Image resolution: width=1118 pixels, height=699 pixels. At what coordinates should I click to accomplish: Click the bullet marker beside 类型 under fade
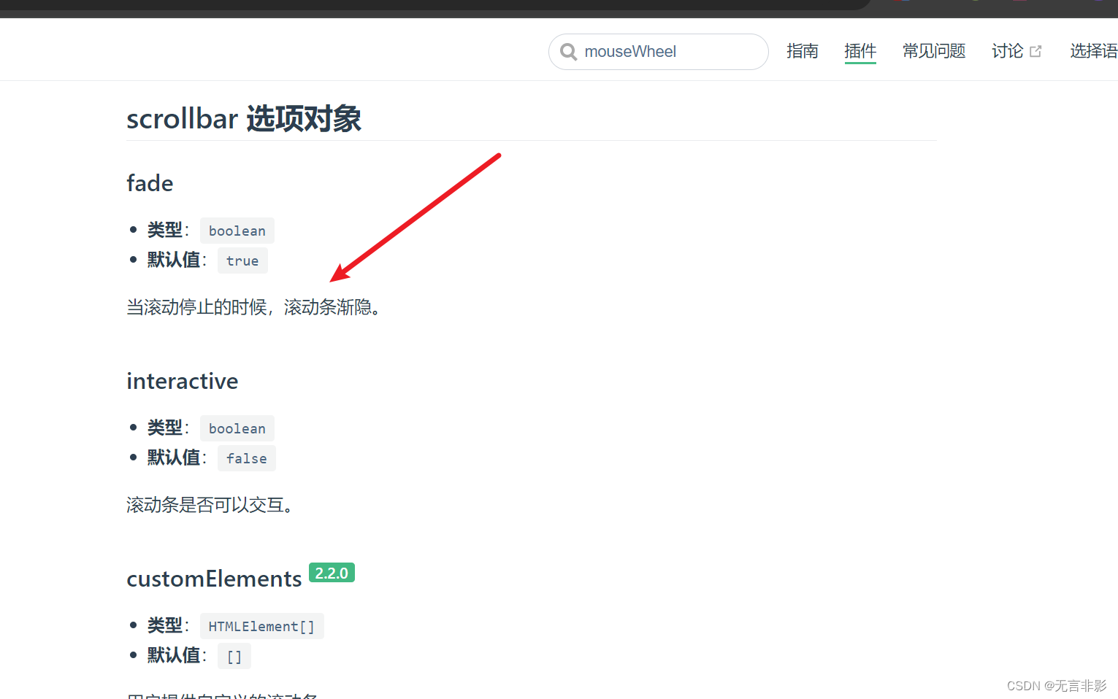pyautogui.click(x=133, y=229)
